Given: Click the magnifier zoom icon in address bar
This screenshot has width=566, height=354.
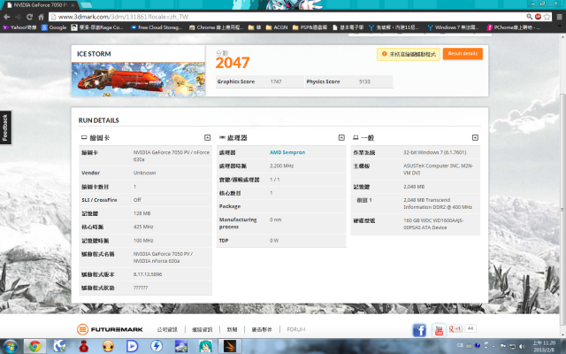Looking at the screenshot, I should tap(529, 17).
